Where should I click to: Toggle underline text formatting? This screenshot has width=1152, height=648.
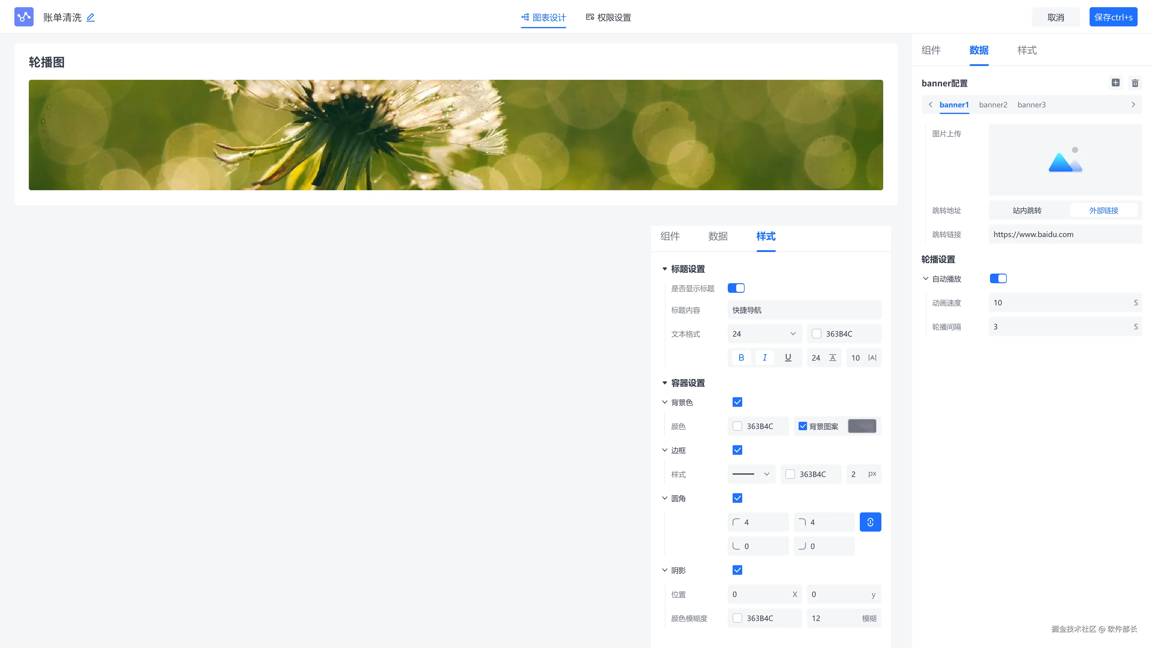[x=788, y=358]
